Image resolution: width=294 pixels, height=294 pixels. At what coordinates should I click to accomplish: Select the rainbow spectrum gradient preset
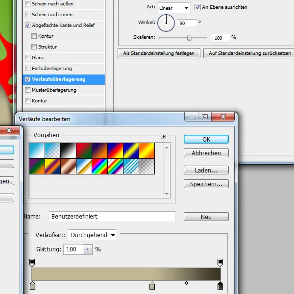click(100, 167)
